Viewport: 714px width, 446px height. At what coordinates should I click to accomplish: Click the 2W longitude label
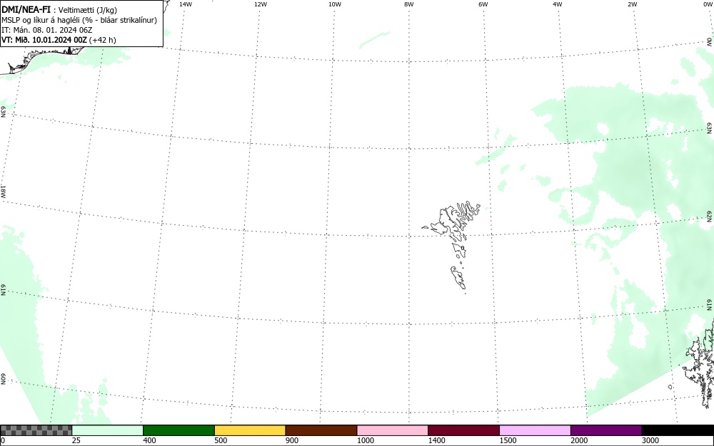tap(632, 4)
